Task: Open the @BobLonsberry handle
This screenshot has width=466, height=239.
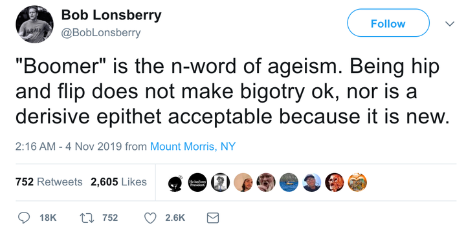Action: 101,32
